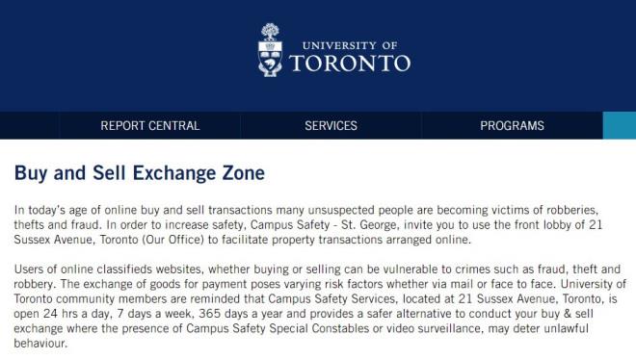Click the 'Campus Safety Services' text
Viewport: 636px width, 360px height.
click(331, 298)
